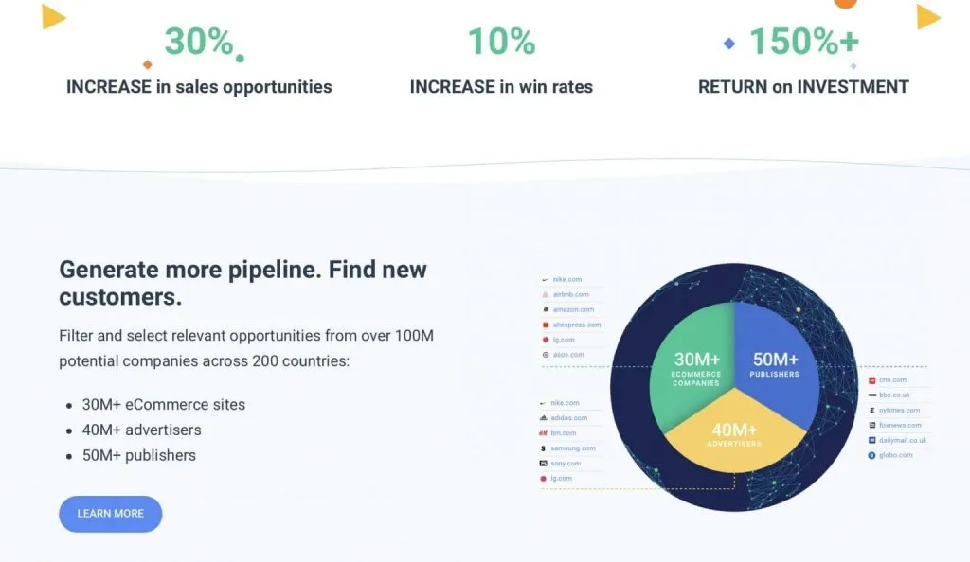
Task: Select the CNN logo icon
Action: click(x=872, y=380)
